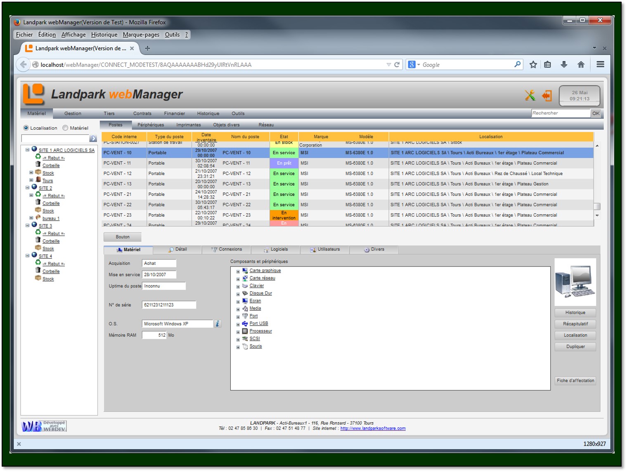Open Firefox downloads arrow icon
Image resolution: width=627 pixels, height=472 pixels.
tap(564, 64)
